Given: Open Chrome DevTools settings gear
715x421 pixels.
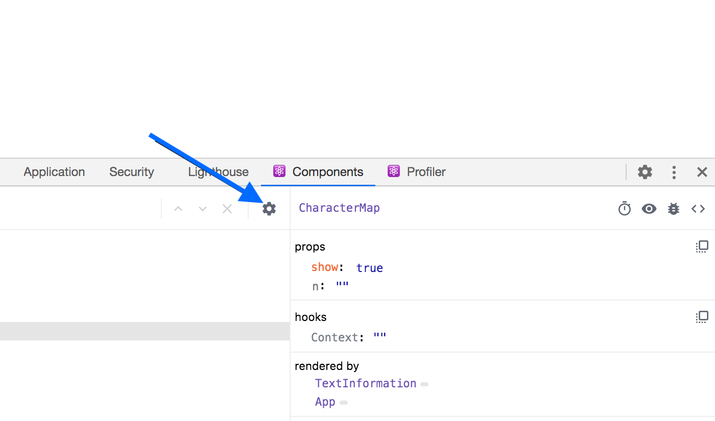Looking at the screenshot, I should [645, 172].
